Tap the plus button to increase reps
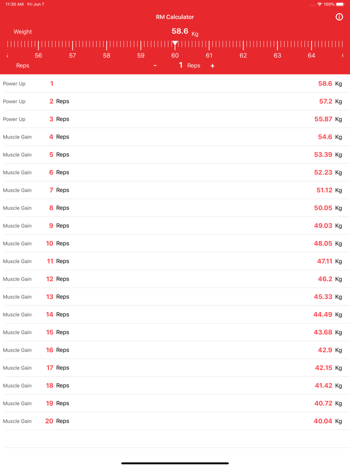Image resolution: width=350 pixels, height=467 pixels. [x=212, y=65]
